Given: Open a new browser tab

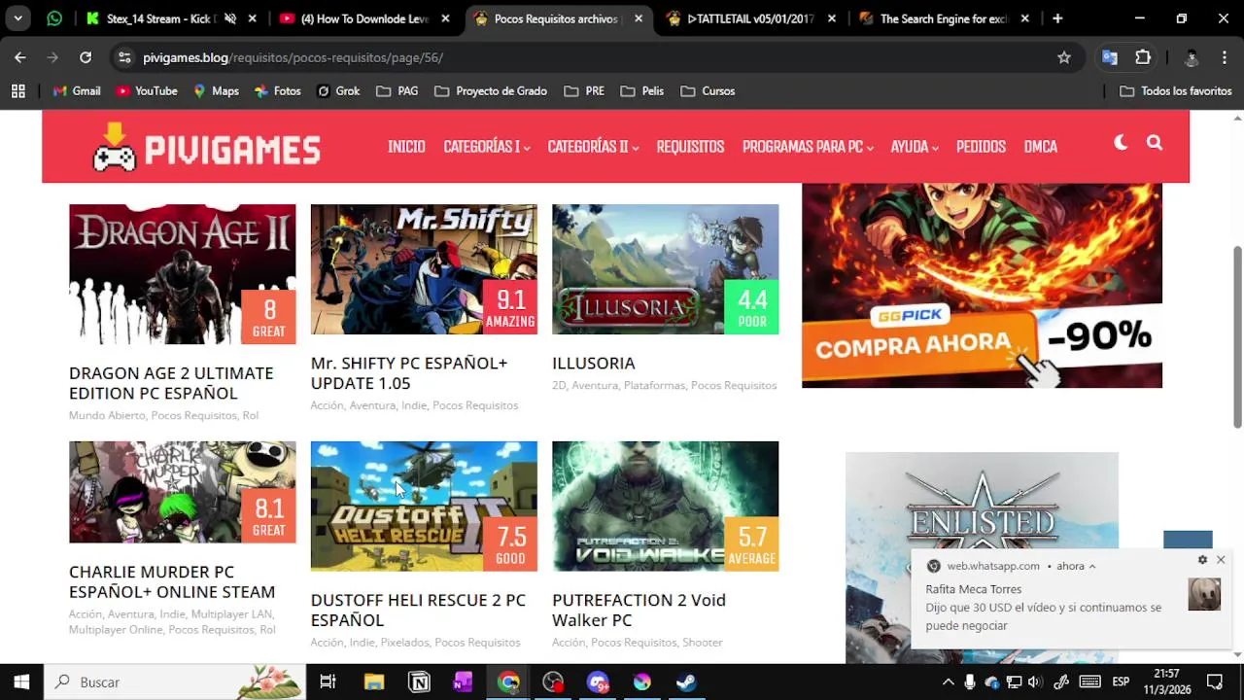Looking at the screenshot, I should (x=1057, y=18).
